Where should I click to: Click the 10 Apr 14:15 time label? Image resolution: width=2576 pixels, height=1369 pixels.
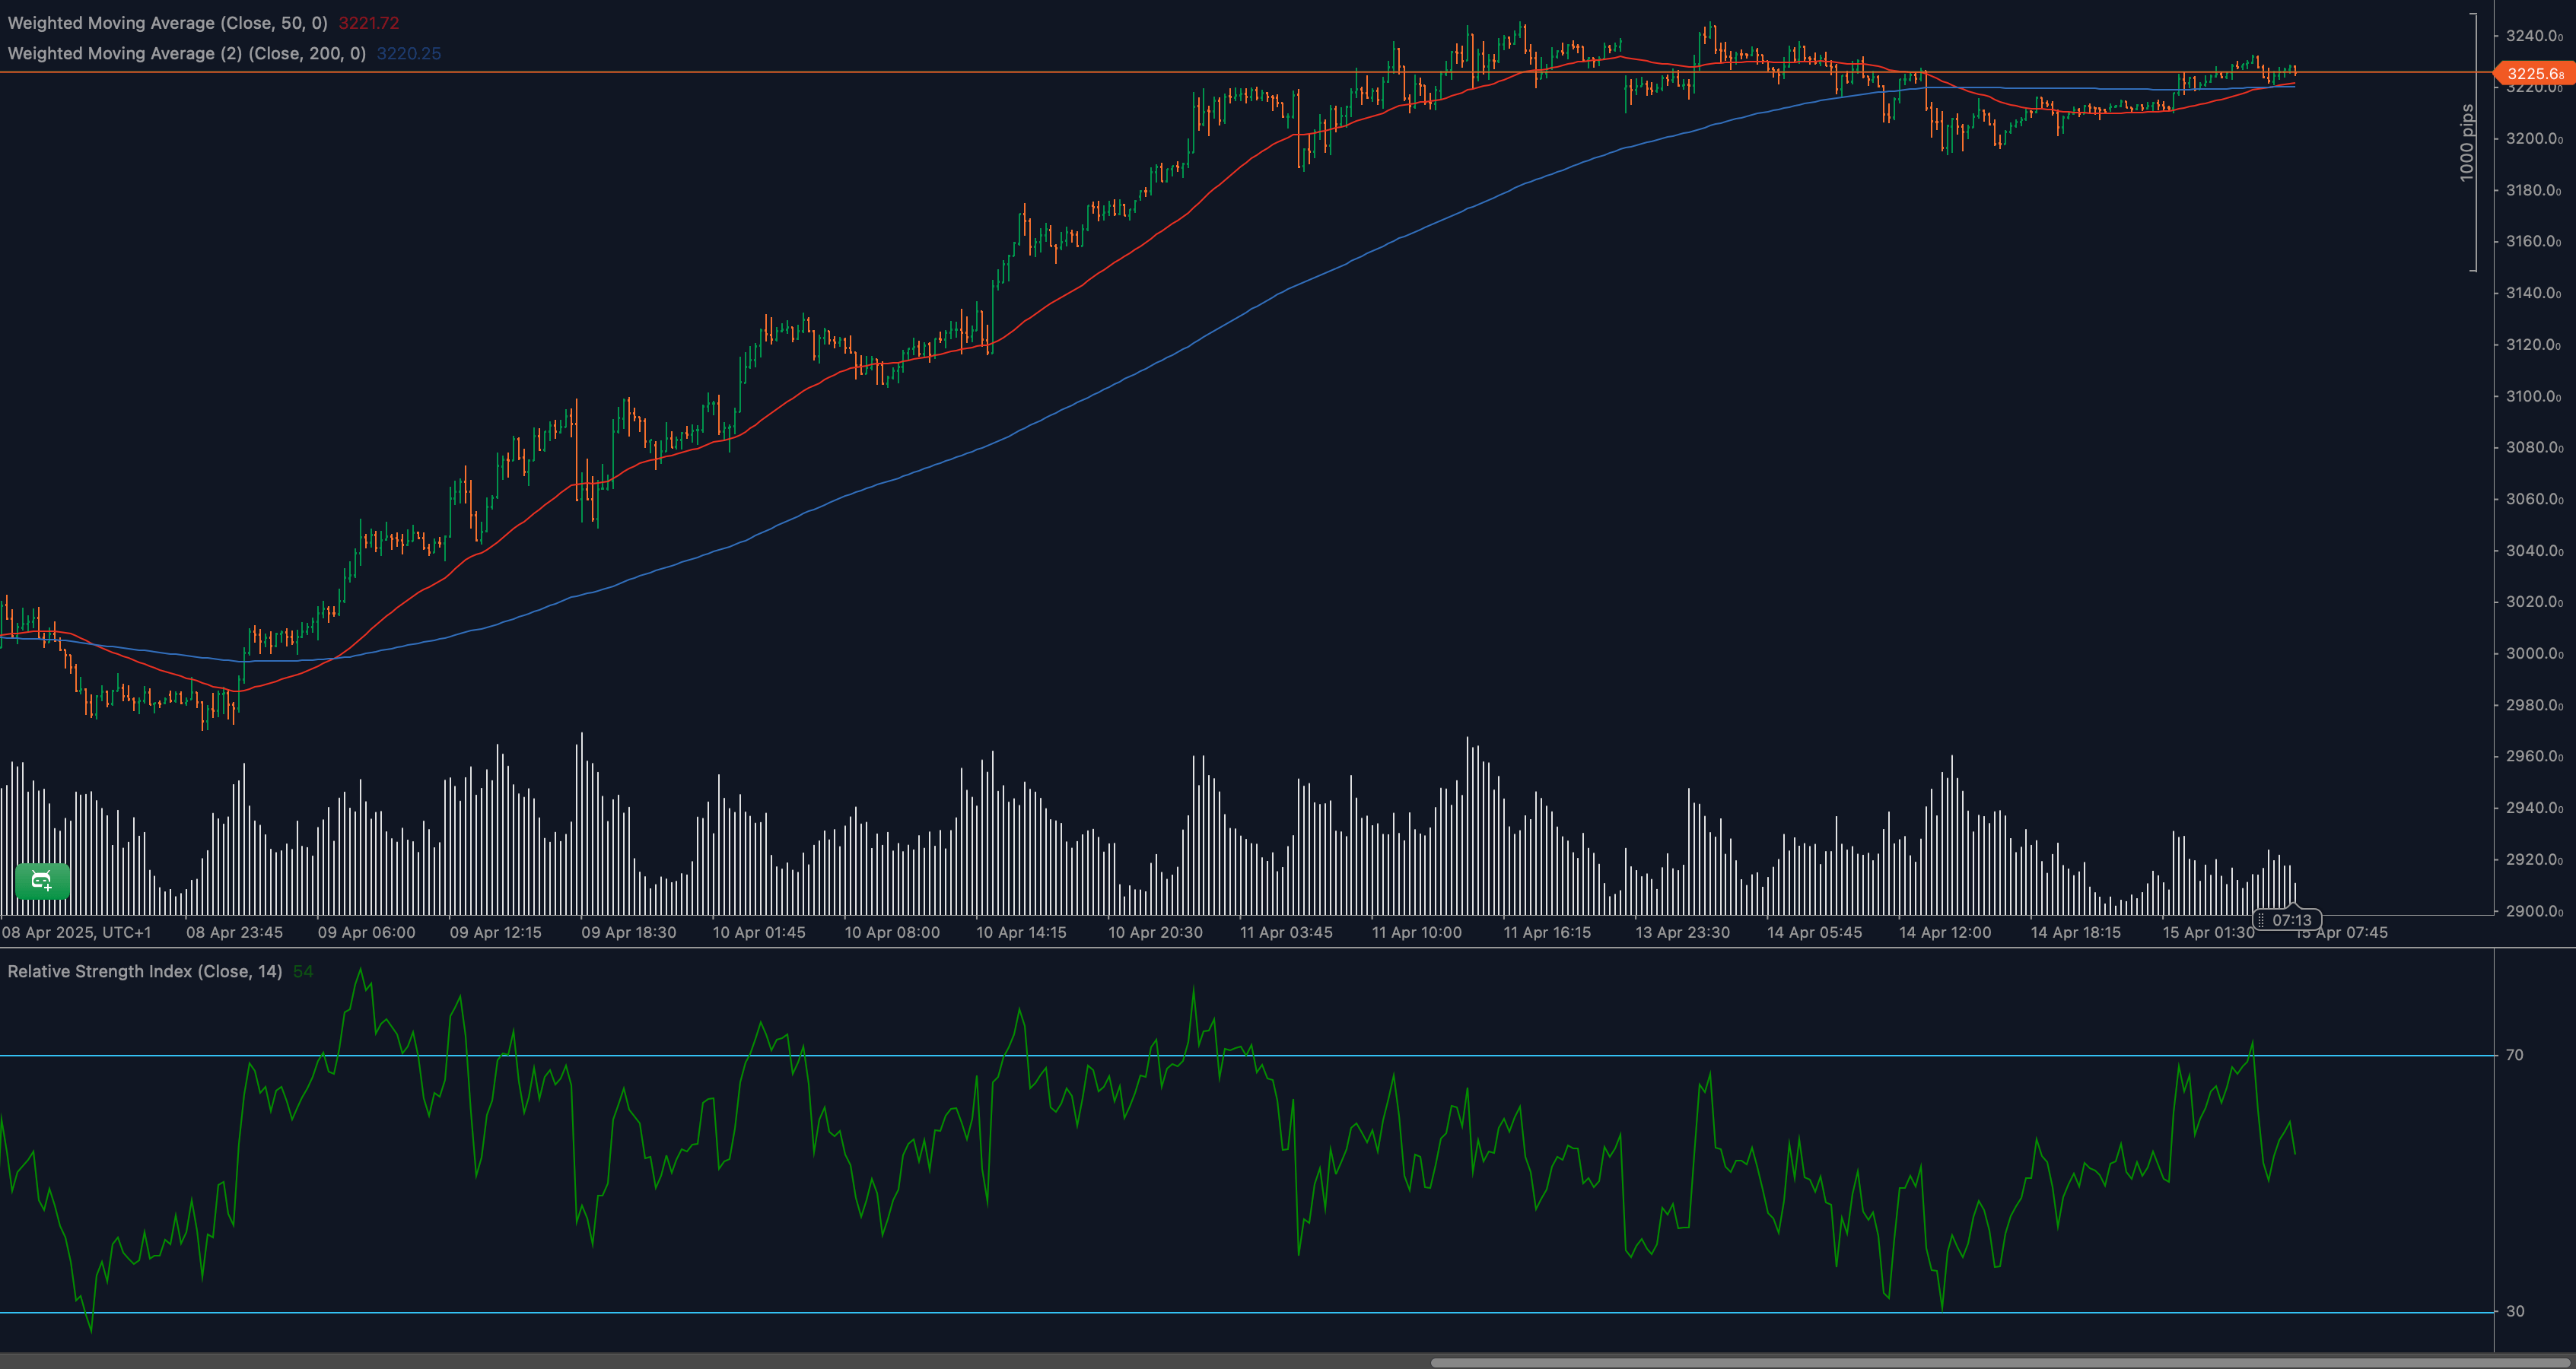(x=1021, y=932)
